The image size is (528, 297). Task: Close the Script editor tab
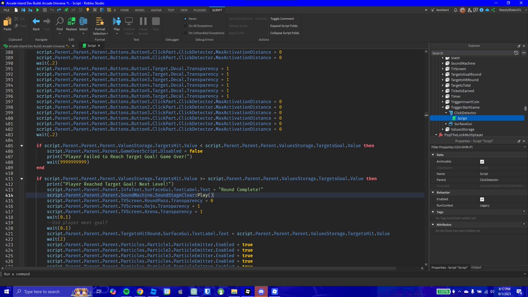[99, 46]
